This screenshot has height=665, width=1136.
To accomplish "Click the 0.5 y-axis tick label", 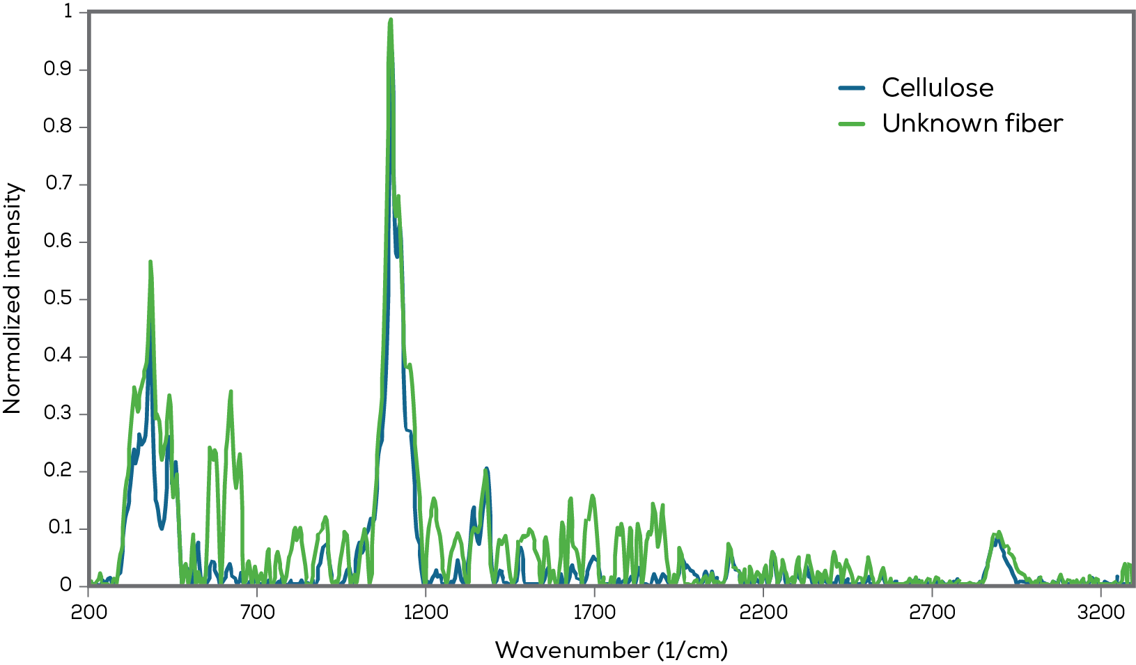I will 58,299.
